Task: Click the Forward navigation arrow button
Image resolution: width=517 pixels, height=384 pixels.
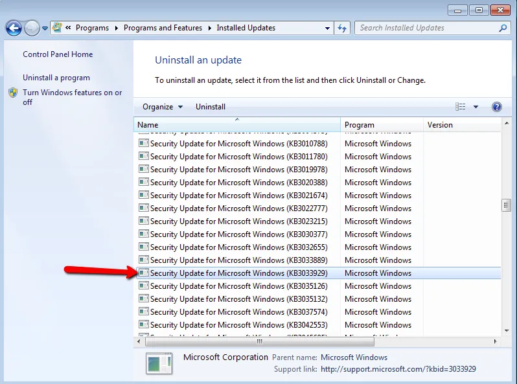Action: [x=32, y=28]
